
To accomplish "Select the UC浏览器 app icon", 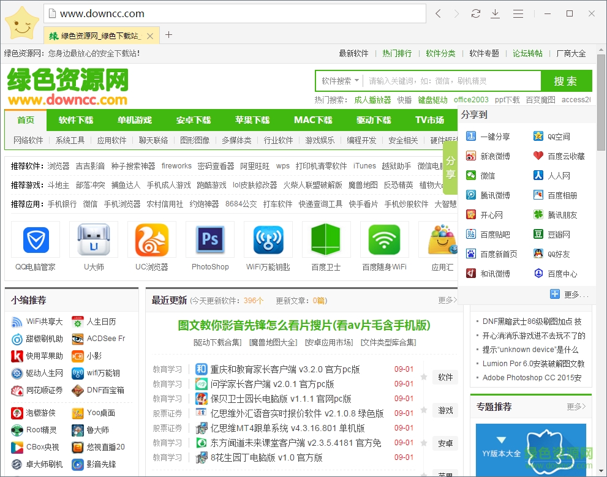I will pos(151,239).
